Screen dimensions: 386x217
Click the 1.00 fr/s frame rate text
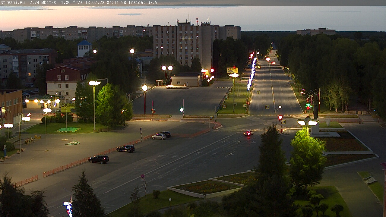click(x=72, y=2)
